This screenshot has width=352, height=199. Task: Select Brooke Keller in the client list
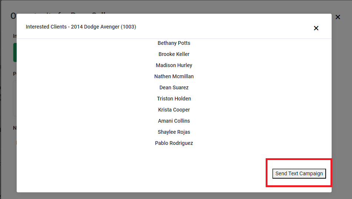coord(174,54)
